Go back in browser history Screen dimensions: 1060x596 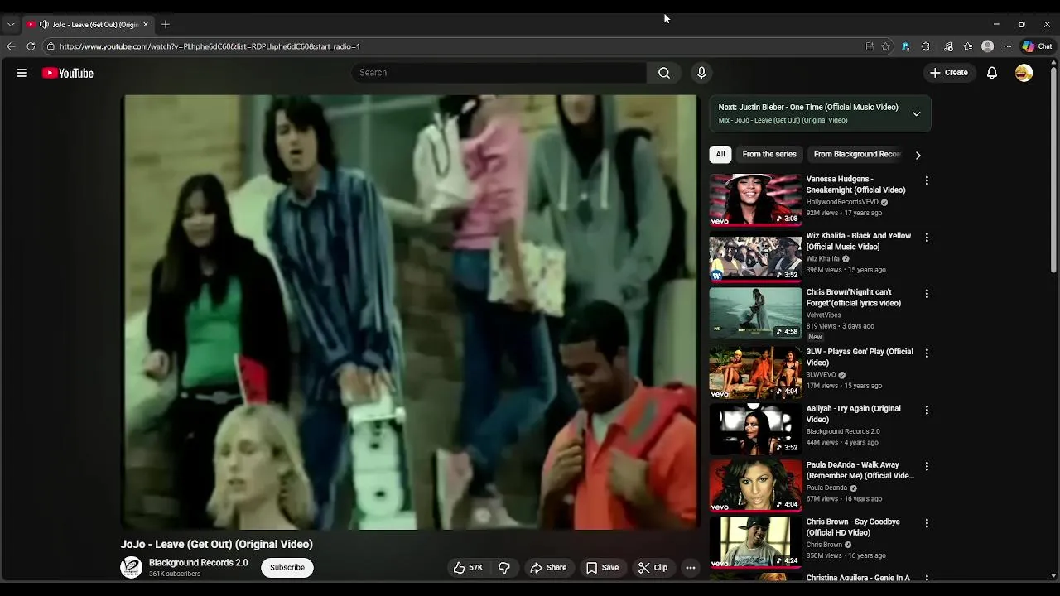(11, 46)
